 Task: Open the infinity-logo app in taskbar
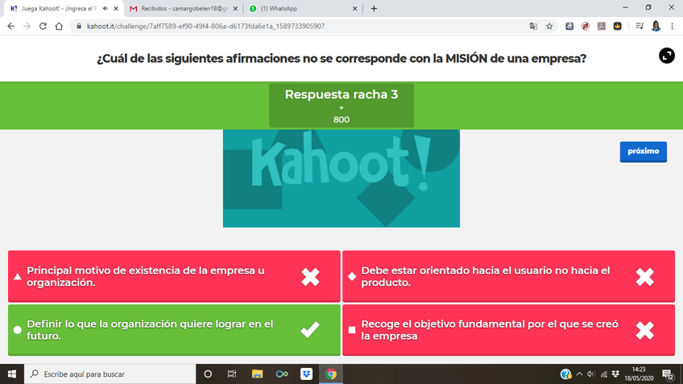tap(282, 374)
